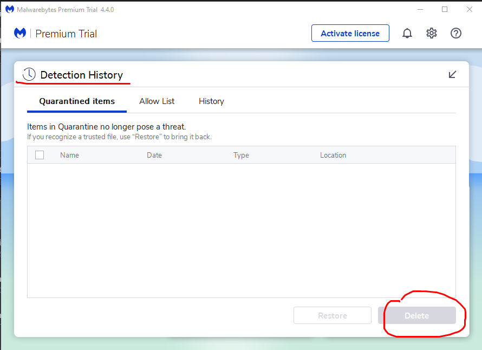Click the Premium Trial heading text
The width and height of the screenshot is (482, 350).
[x=66, y=34]
